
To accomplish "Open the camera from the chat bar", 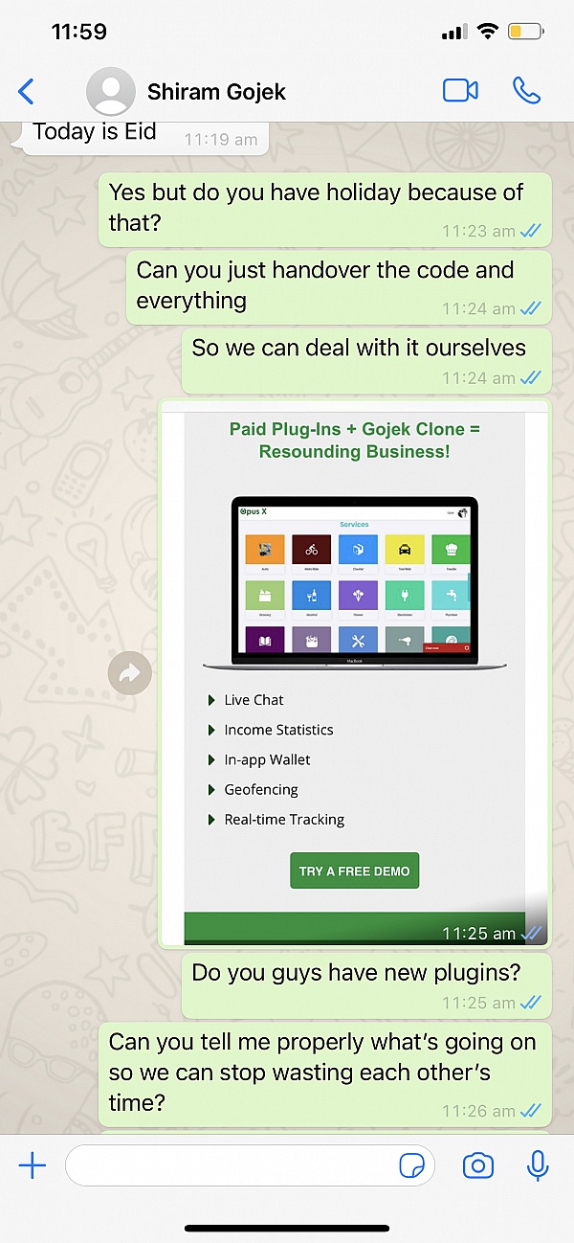I will [477, 1165].
